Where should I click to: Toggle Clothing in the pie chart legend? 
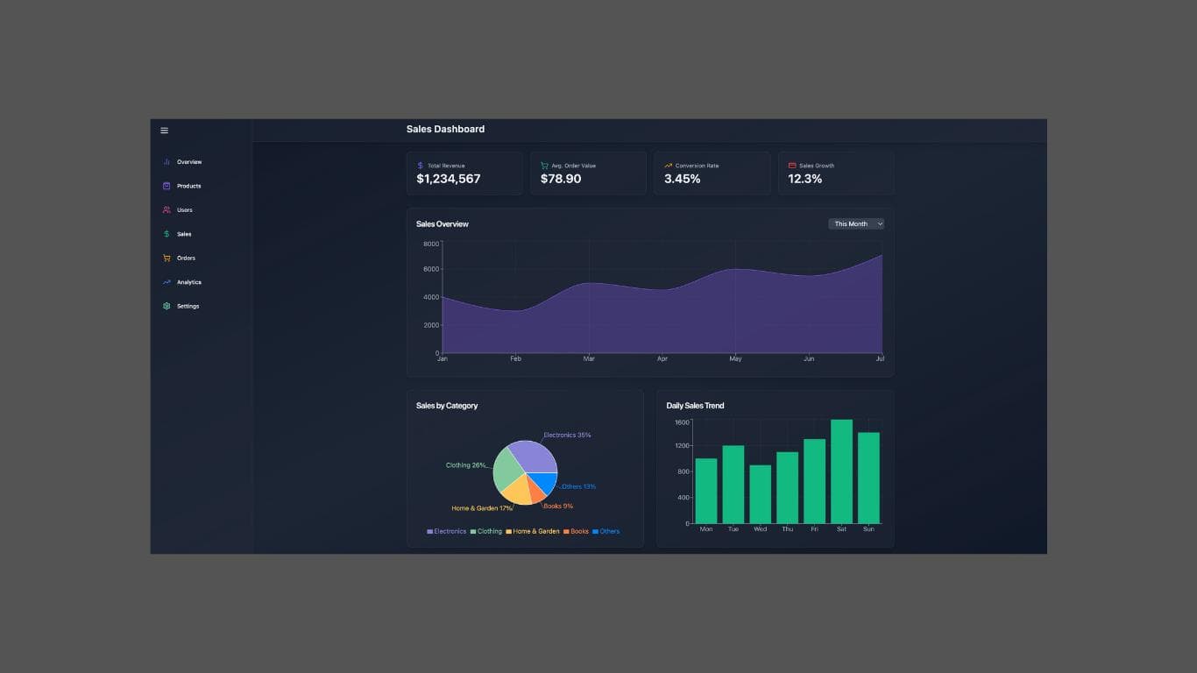coord(487,531)
